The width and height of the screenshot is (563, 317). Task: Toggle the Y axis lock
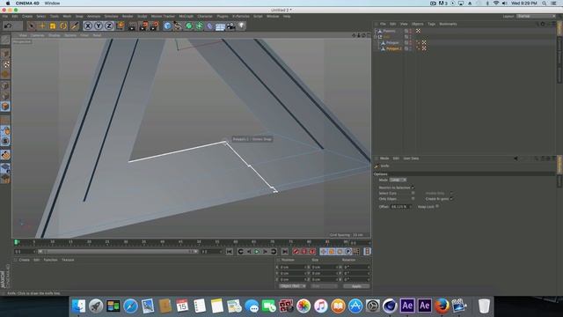[x=99, y=26]
